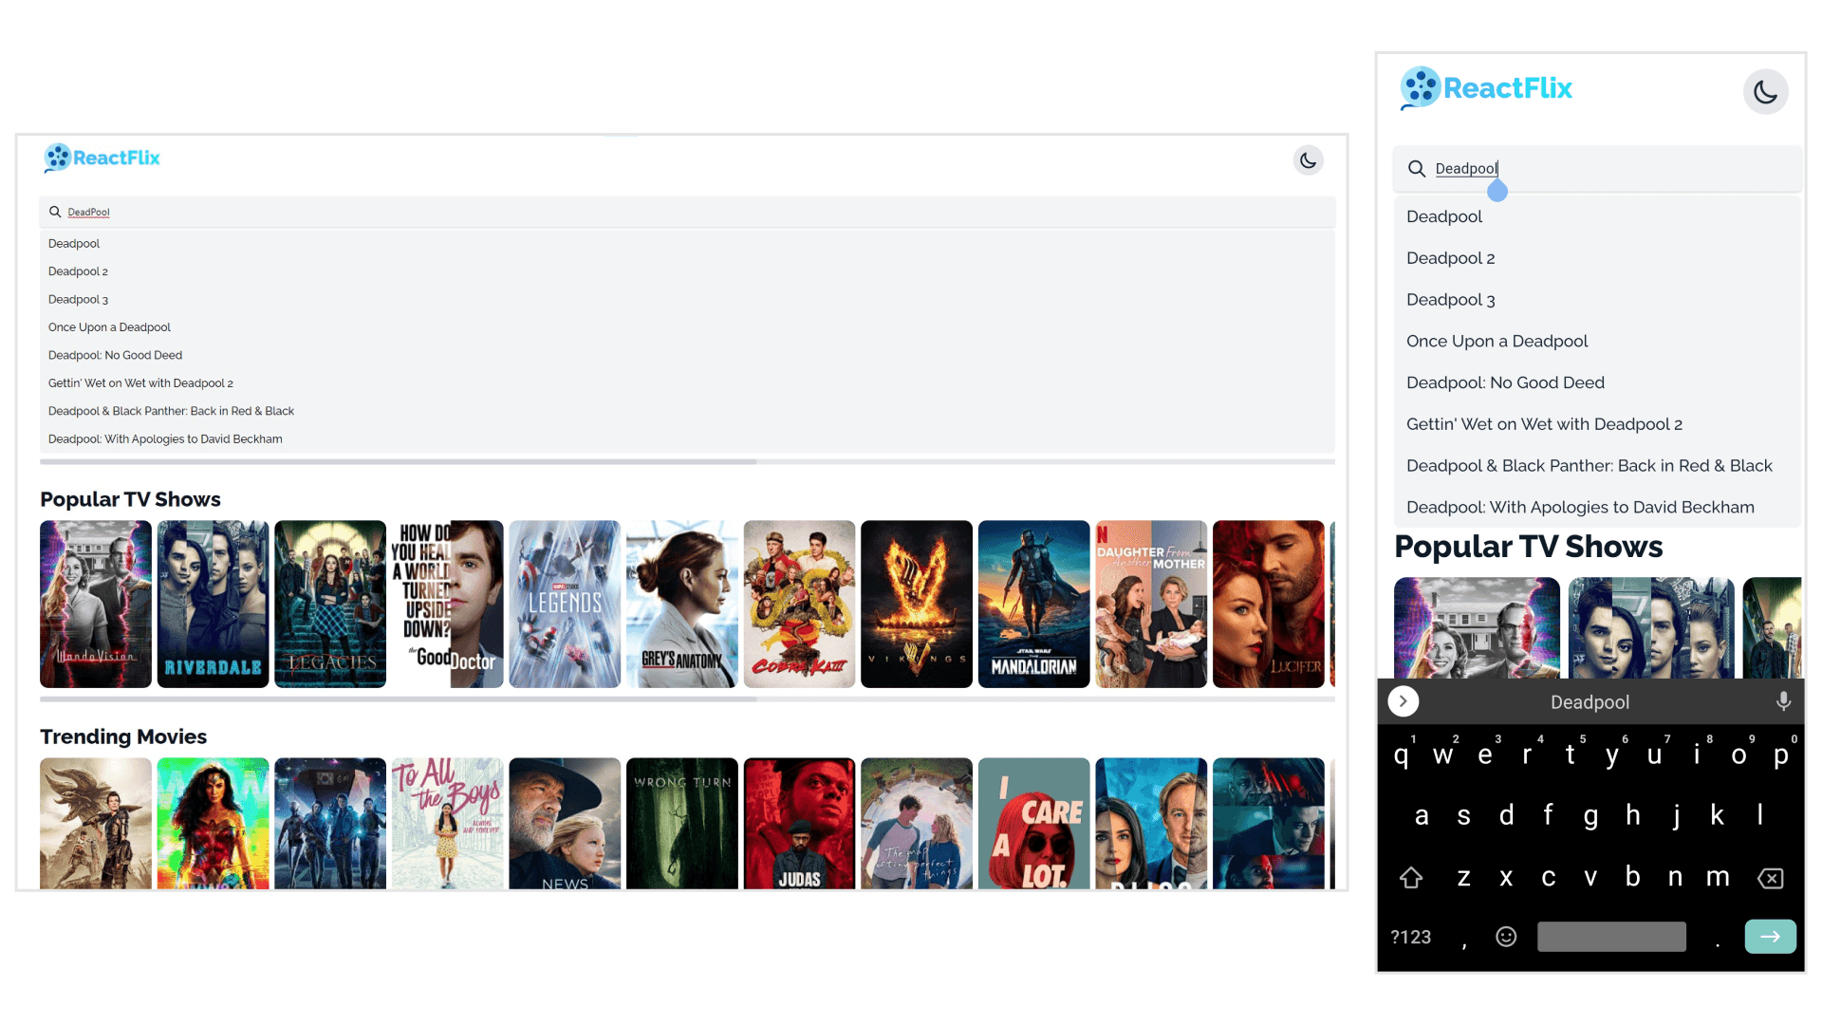Tap the keyboard space bar
This screenshot has height=1025, width=1822.
(1611, 937)
